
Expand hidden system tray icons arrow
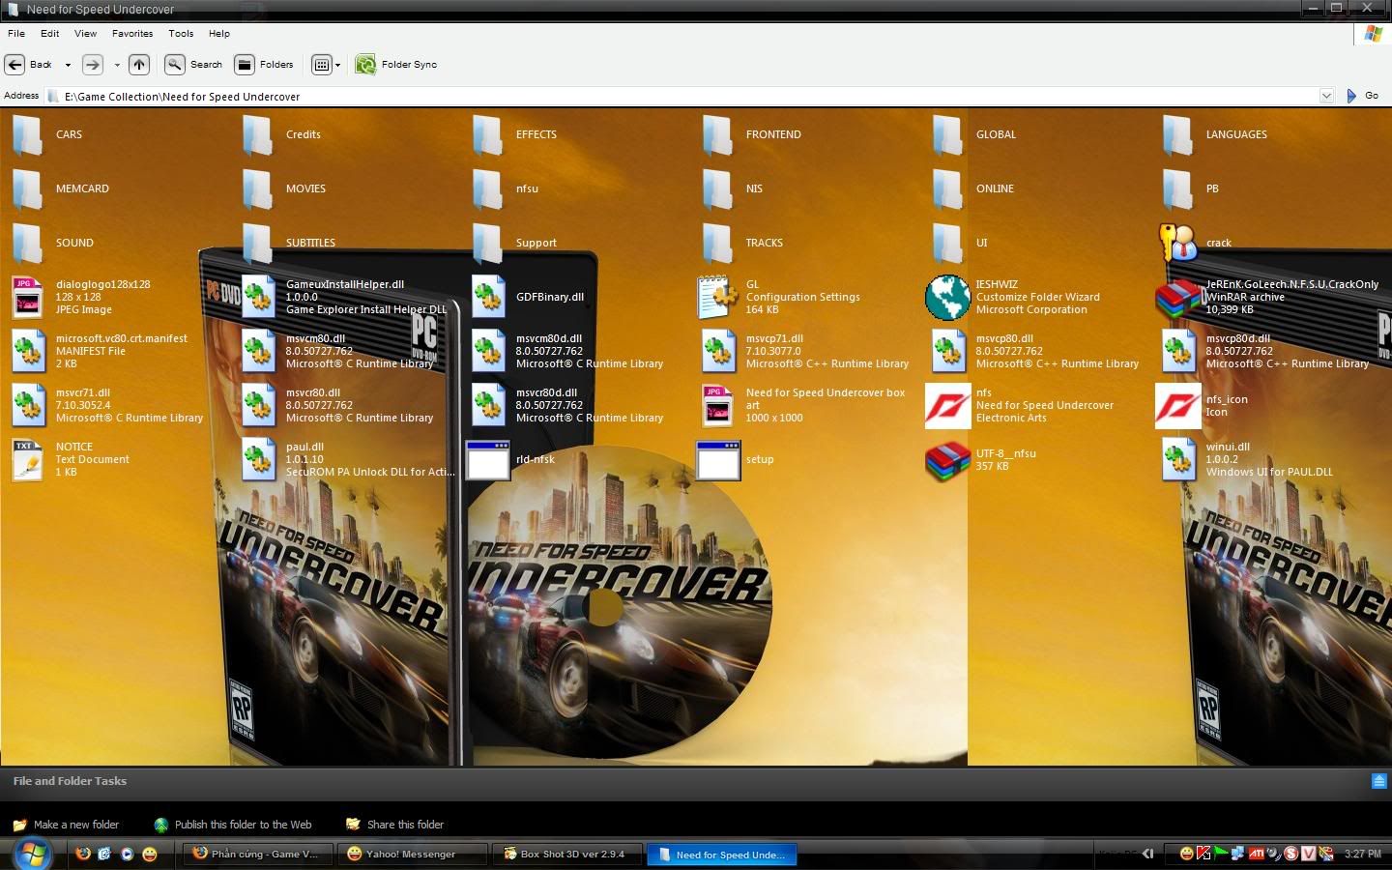[x=1147, y=854]
